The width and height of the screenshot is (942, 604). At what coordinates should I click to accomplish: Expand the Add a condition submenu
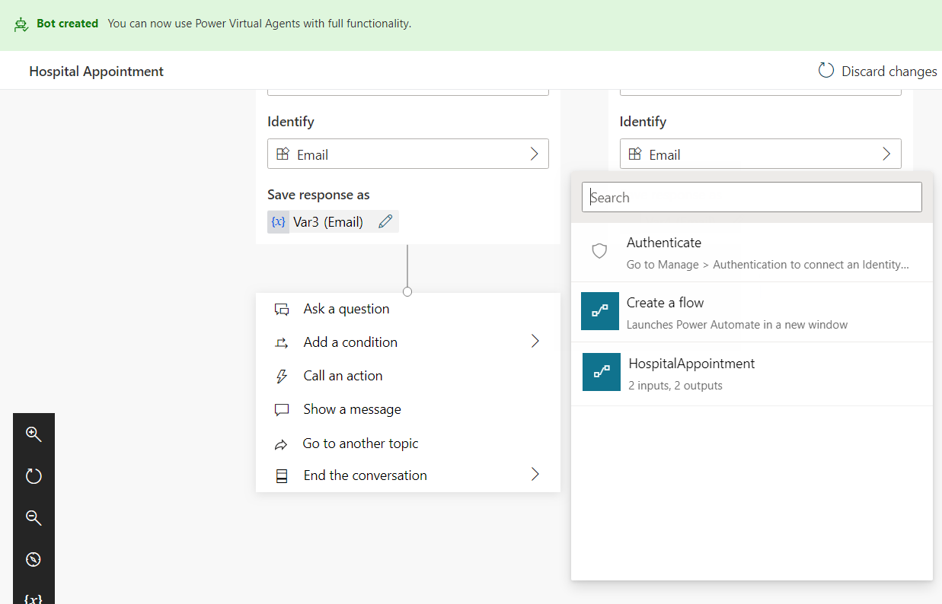tap(535, 341)
